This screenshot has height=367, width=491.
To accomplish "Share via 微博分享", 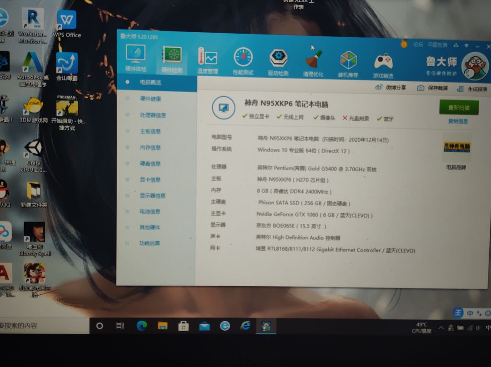I will pyautogui.click(x=391, y=88).
